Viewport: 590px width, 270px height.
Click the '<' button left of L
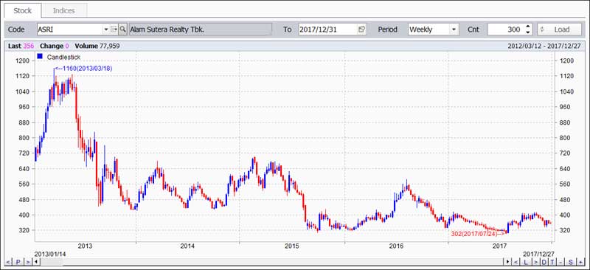pos(516,262)
